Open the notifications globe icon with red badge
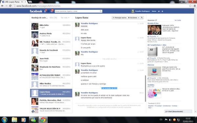 (52, 11)
